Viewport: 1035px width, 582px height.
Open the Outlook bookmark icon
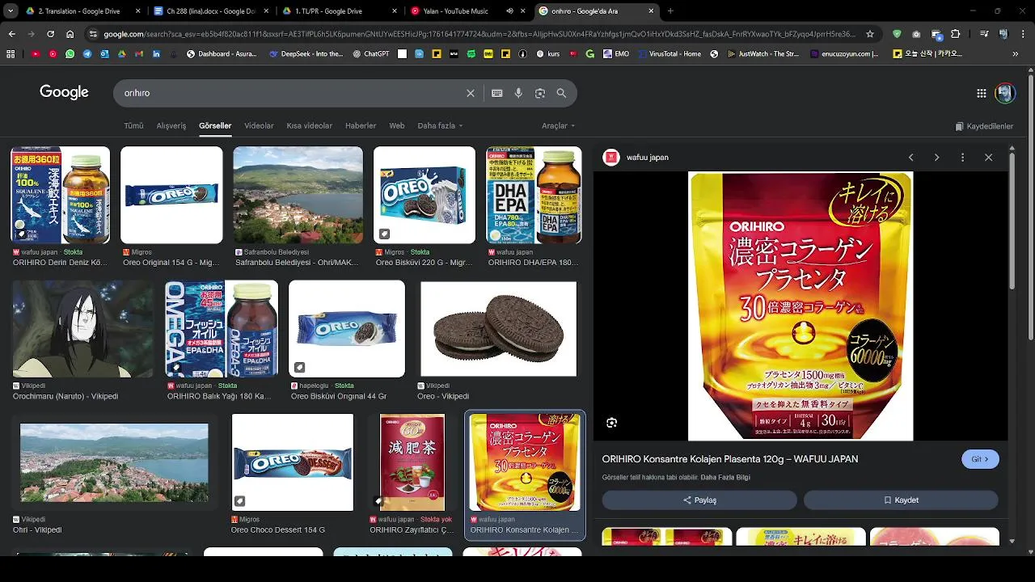click(x=104, y=54)
